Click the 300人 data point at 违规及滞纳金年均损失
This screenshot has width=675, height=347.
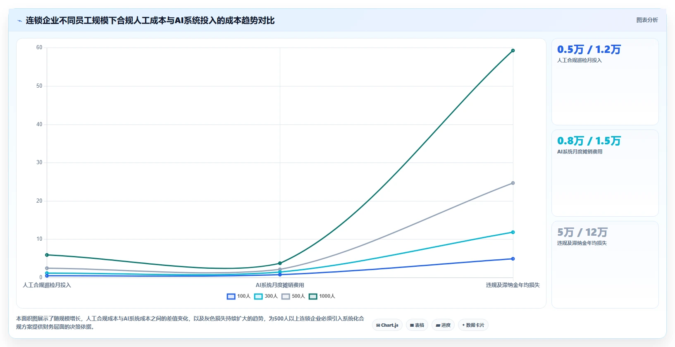pos(513,232)
